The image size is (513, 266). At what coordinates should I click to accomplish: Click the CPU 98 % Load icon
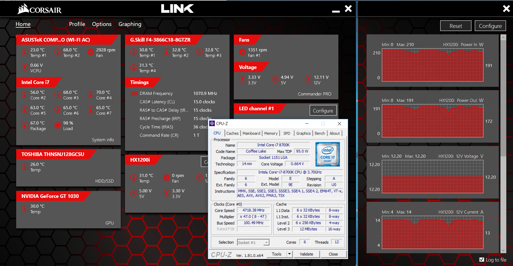click(x=58, y=125)
